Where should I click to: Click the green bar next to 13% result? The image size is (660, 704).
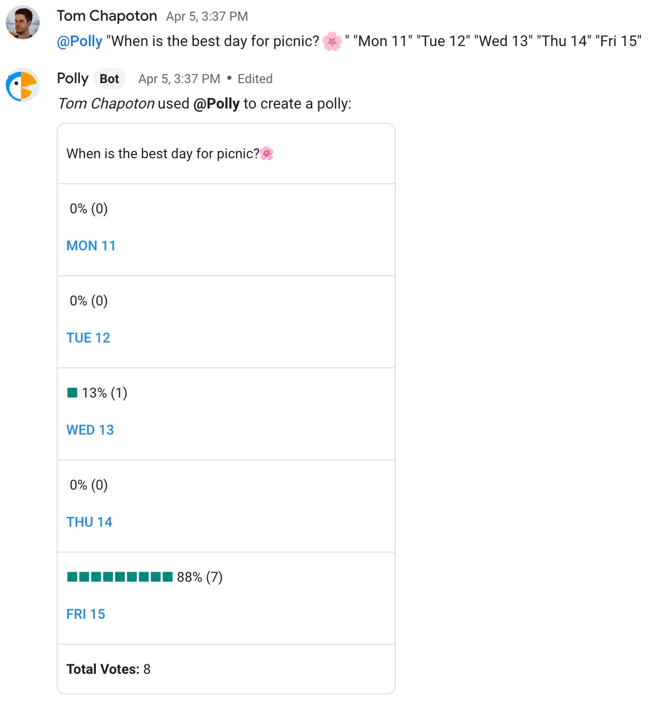[x=73, y=393]
